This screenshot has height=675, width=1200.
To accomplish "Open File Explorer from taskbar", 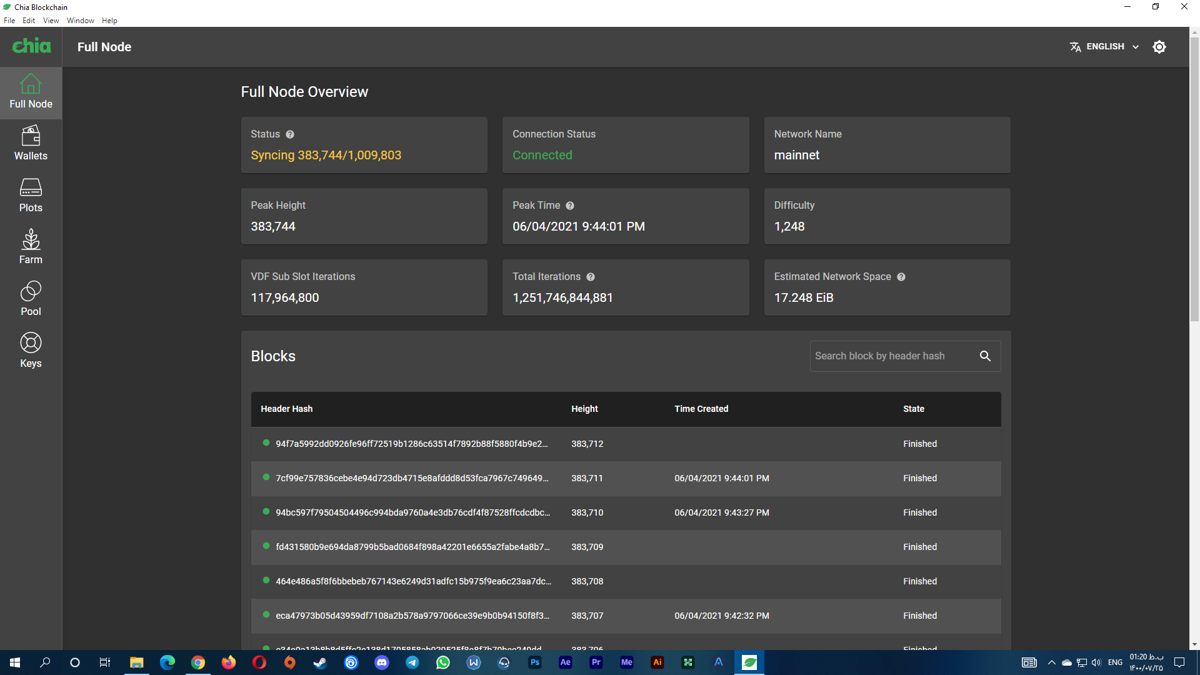I will click(x=136, y=662).
